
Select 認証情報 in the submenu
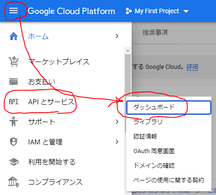(x=145, y=136)
